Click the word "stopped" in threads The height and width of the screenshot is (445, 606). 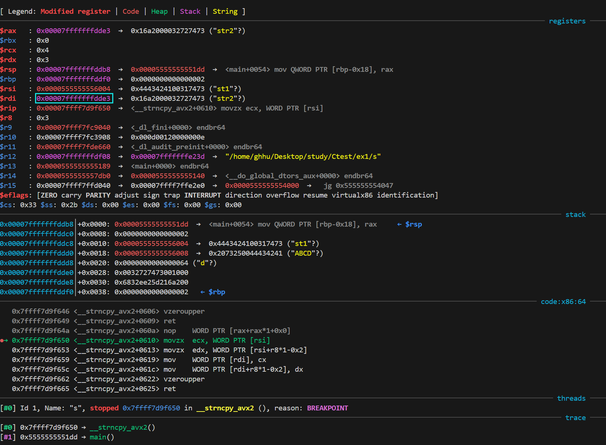[x=104, y=408]
